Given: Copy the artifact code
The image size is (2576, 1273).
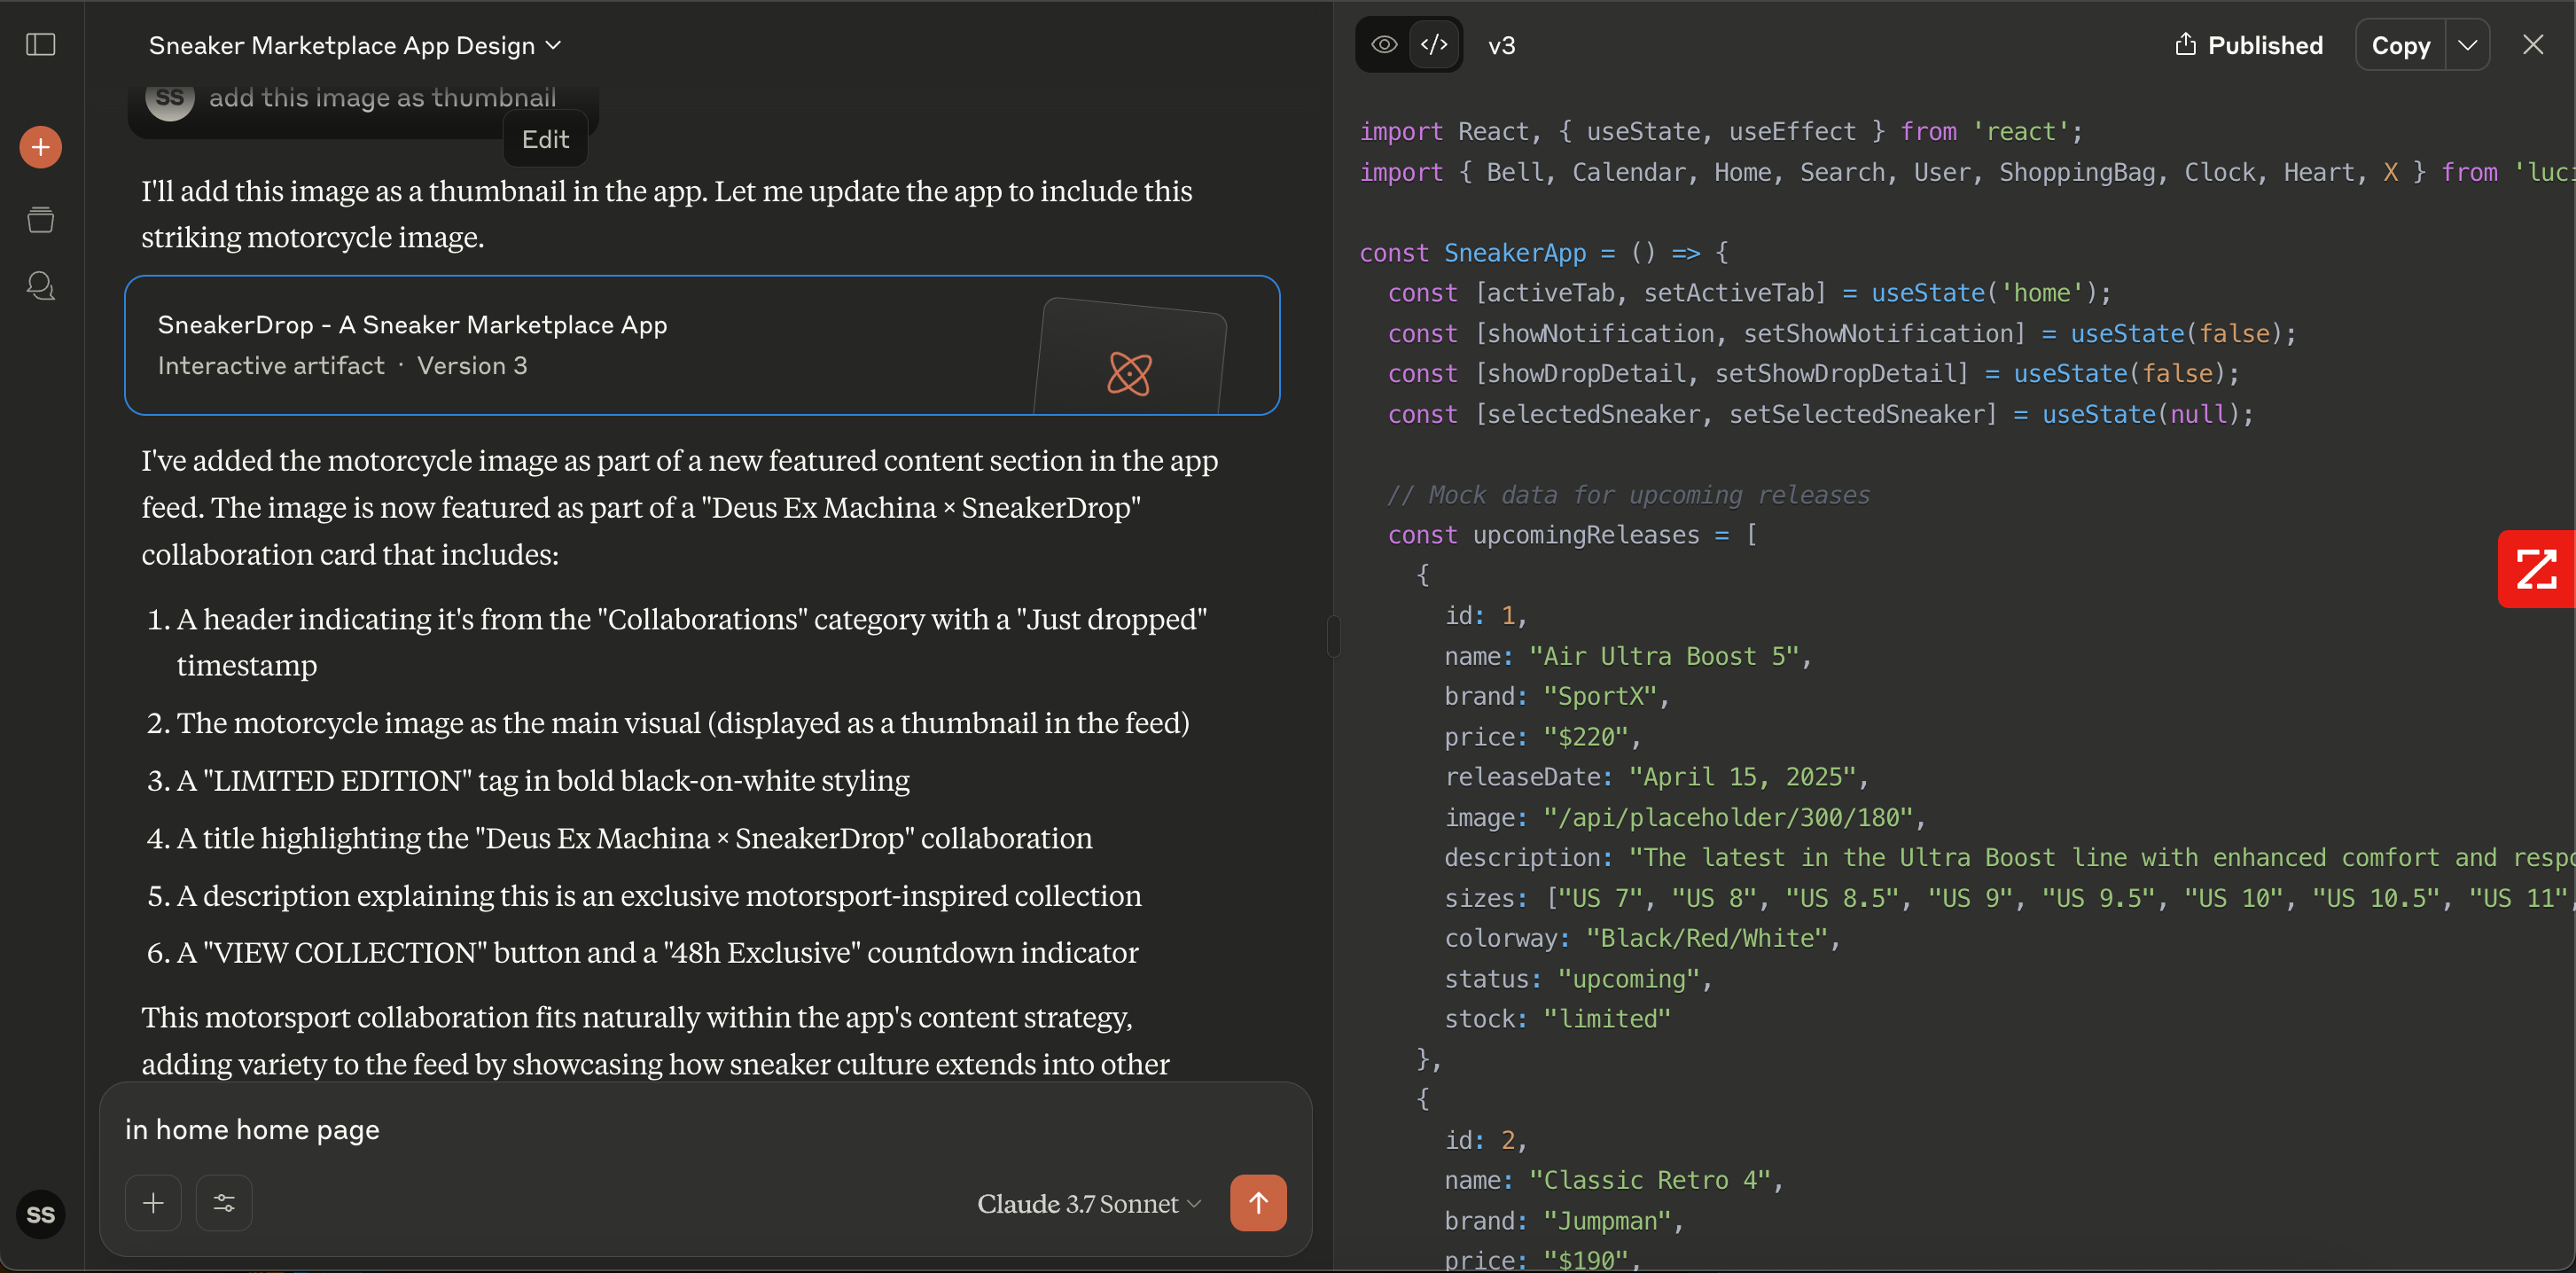Looking at the screenshot, I should tap(2400, 46).
